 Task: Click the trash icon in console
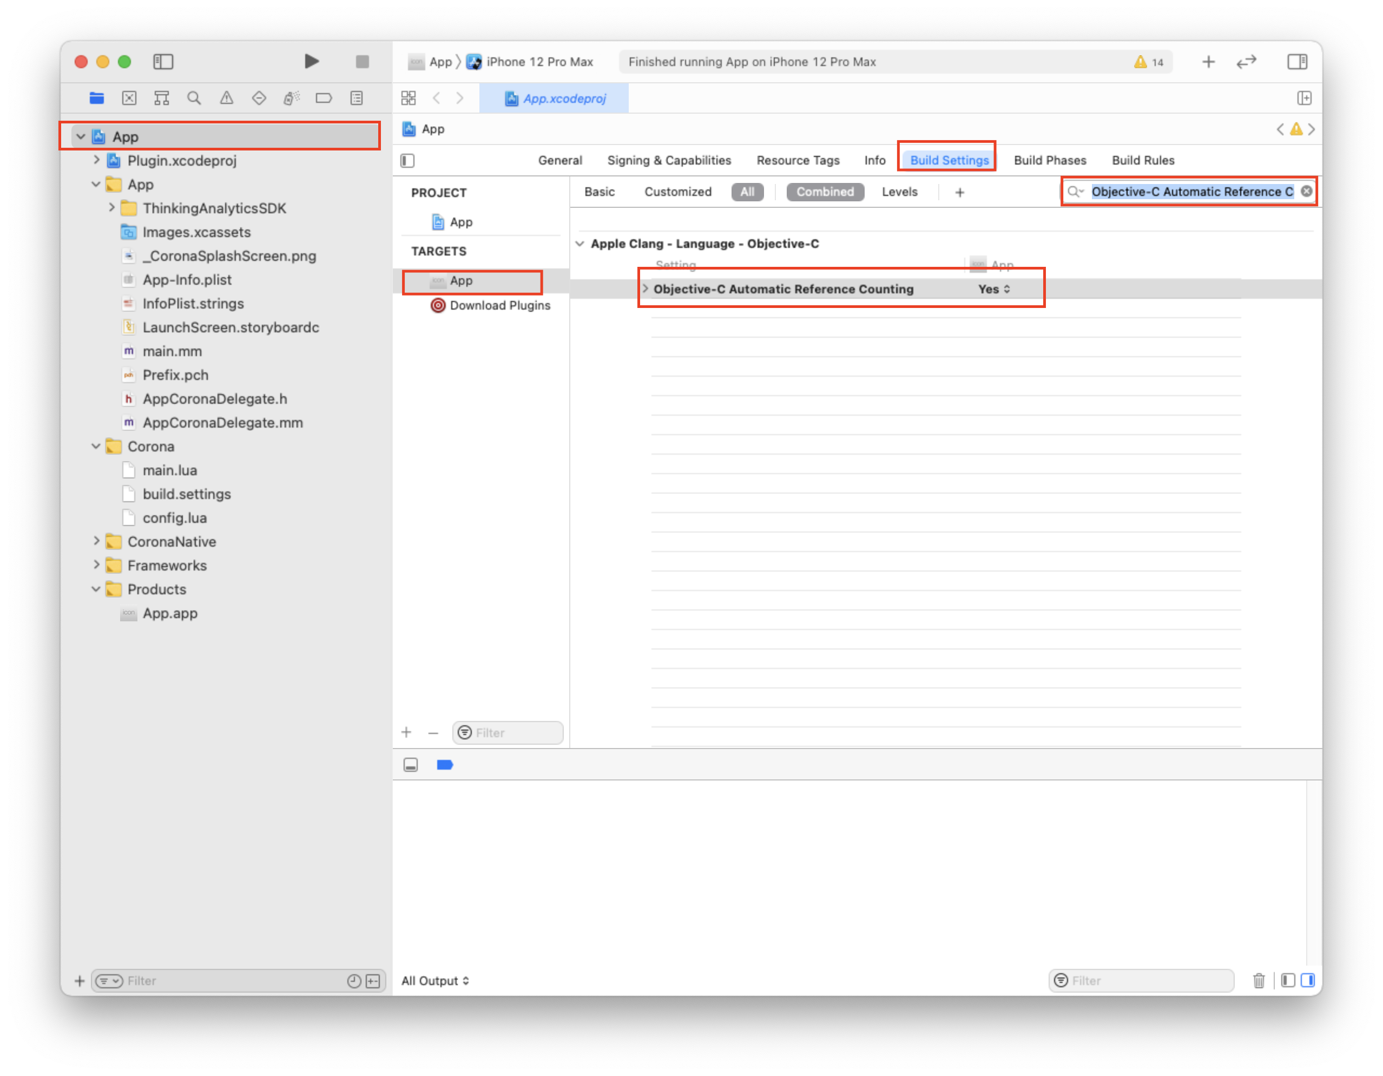tap(1258, 980)
